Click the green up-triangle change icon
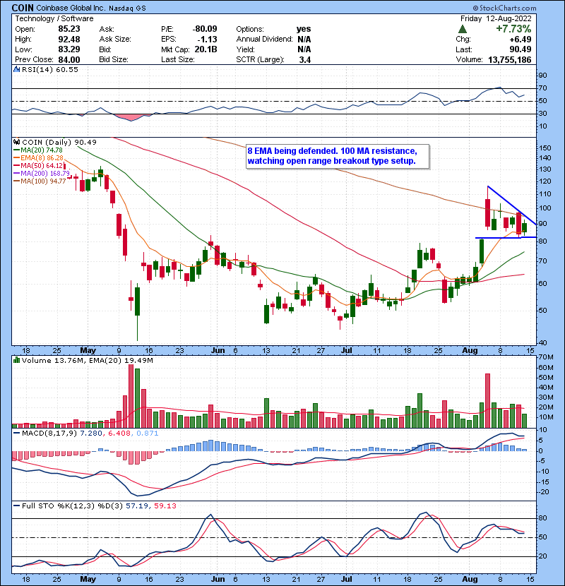This screenshot has width=565, height=586. pyautogui.click(x=463, y=29)
